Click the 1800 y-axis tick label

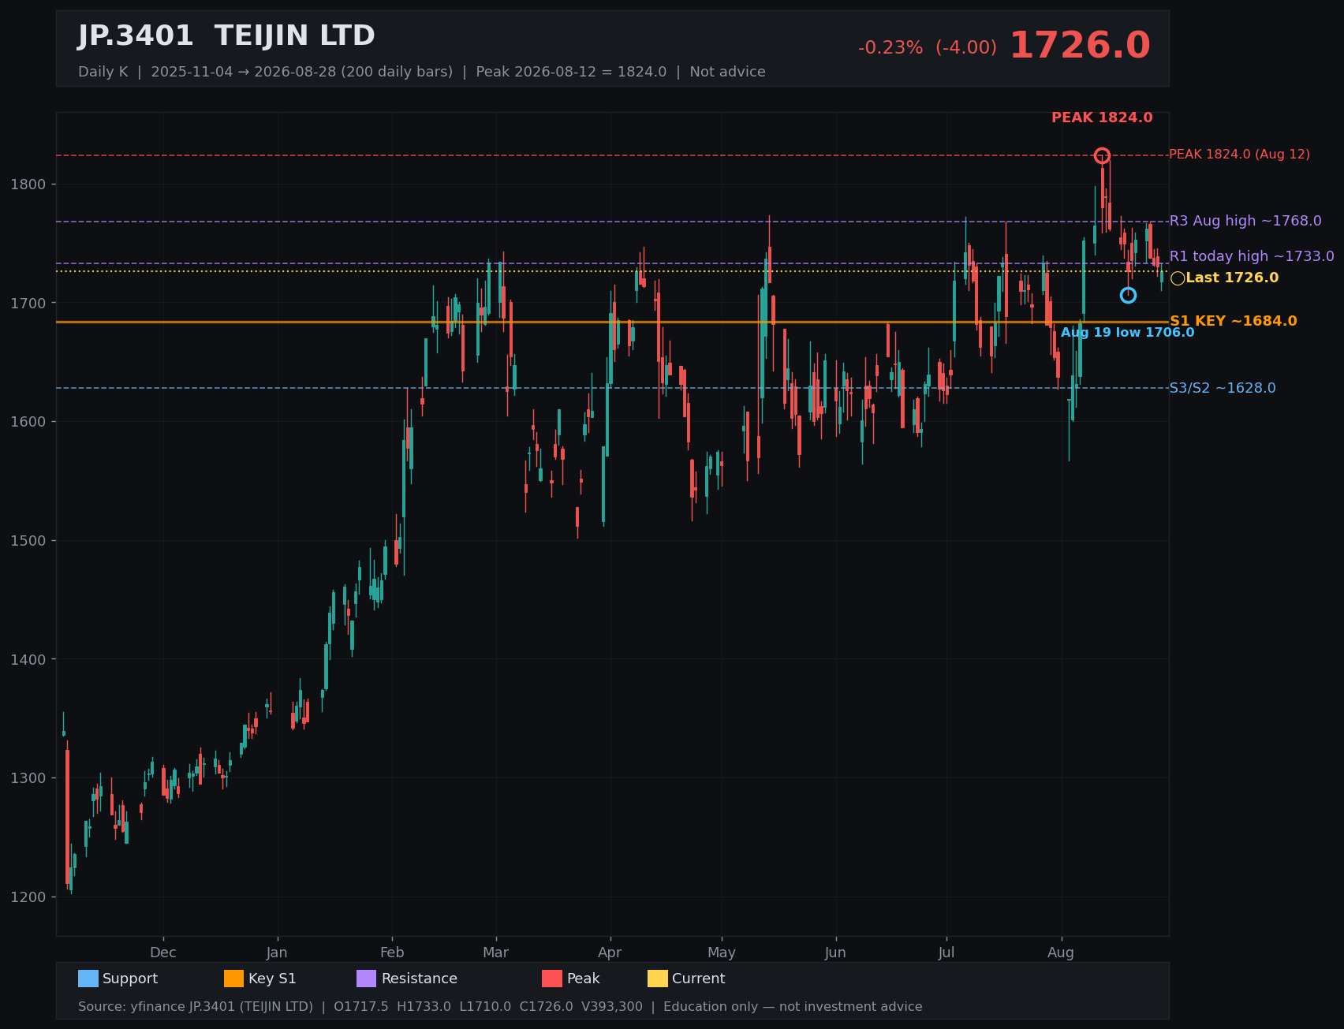point(28,185)
